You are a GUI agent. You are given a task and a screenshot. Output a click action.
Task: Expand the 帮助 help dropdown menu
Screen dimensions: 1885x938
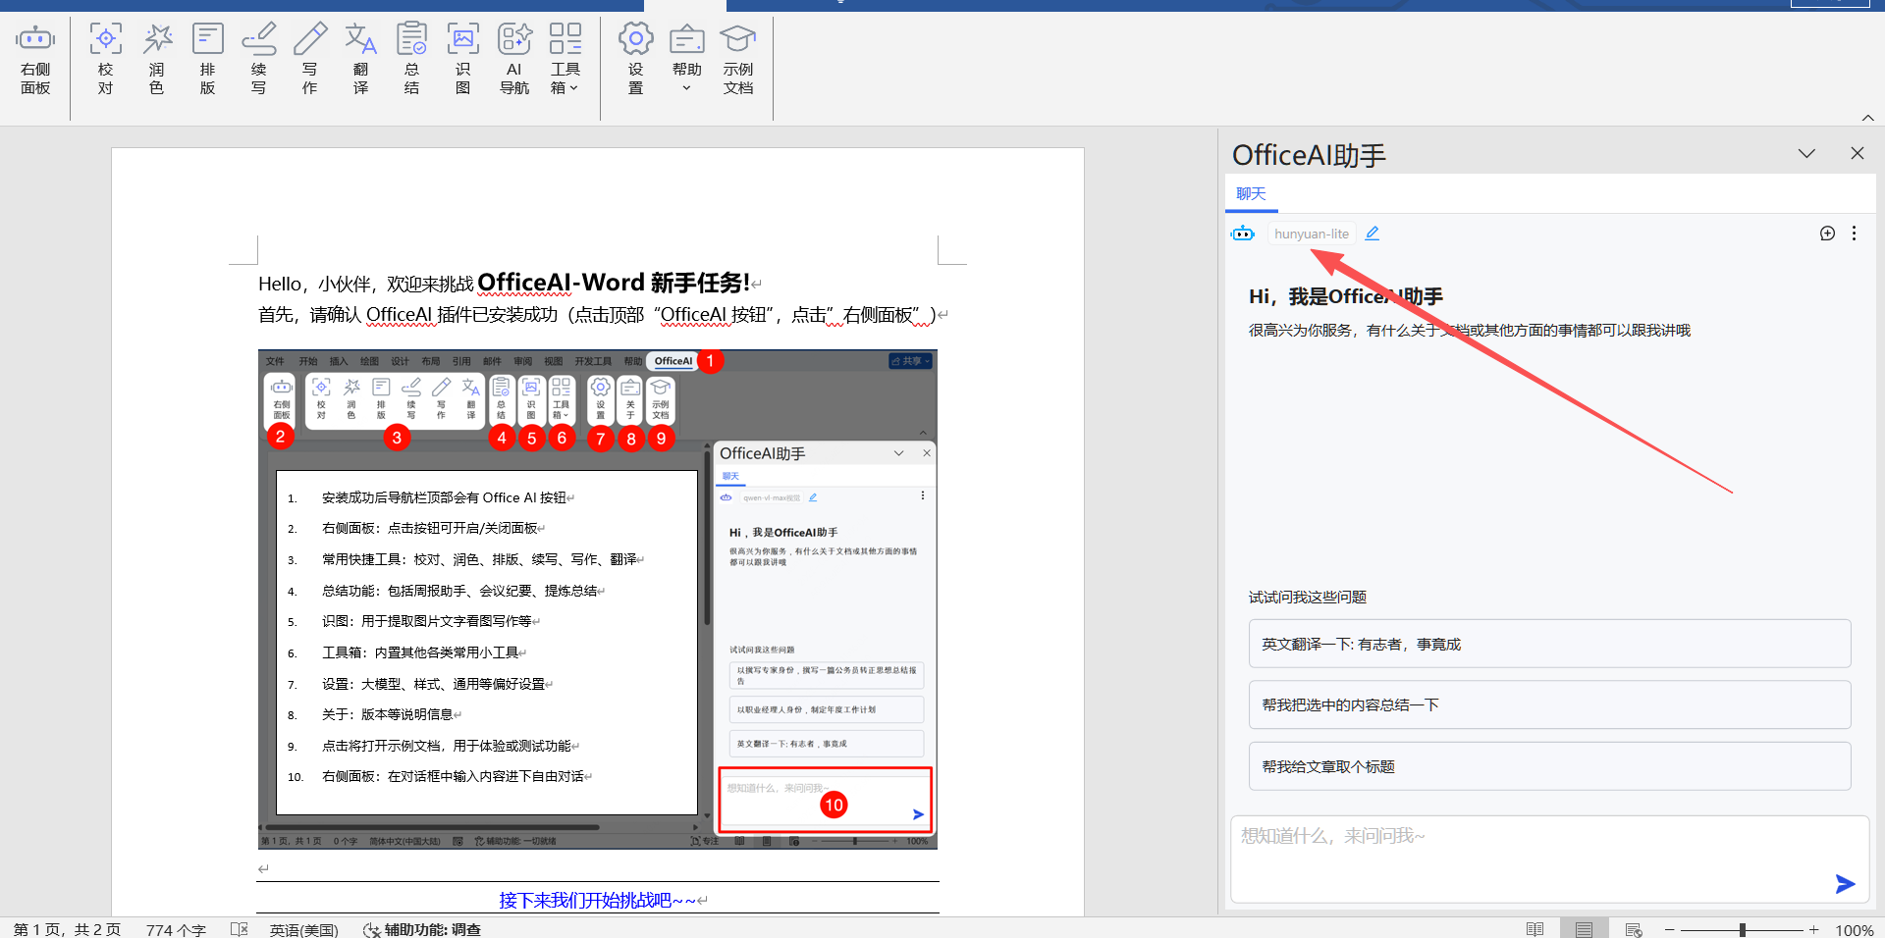pyautogui.click(x=687, y=59)
